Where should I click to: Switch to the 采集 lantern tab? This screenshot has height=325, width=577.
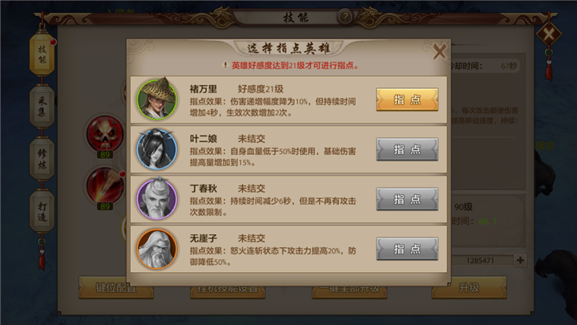pyautogui.click(x=42, y=107)
